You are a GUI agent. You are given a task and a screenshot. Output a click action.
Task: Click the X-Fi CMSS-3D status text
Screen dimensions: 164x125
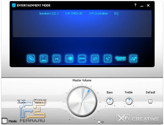(74, 14)
